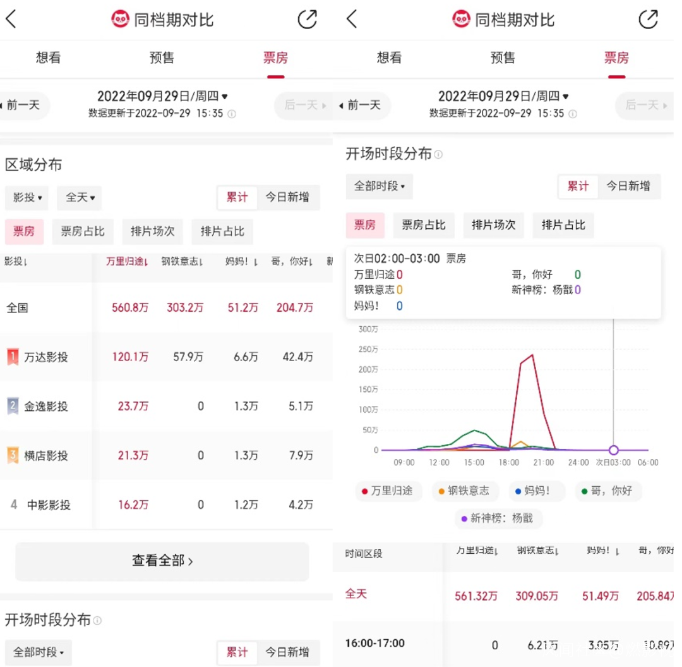Tap share icon in right panel header

[648, 19]
